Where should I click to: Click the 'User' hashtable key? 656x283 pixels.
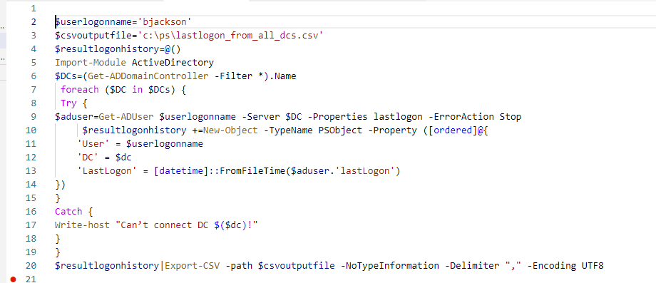[x=93, y=144]
